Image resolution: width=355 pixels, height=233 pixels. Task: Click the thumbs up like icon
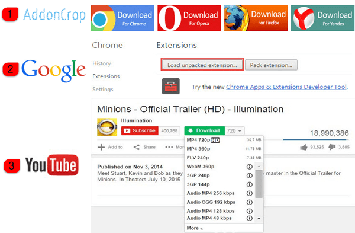point(304,147)
